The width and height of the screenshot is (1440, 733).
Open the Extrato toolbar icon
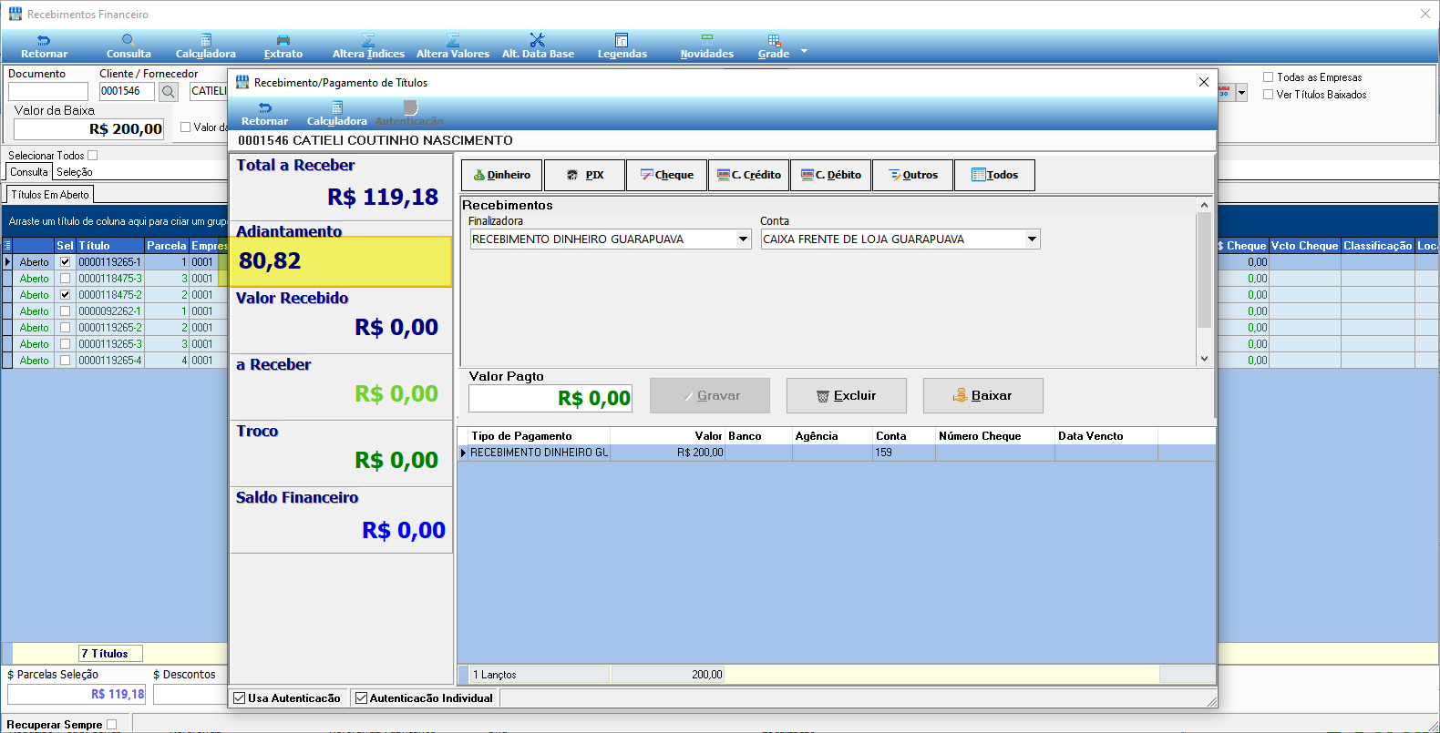pos(283,46)
